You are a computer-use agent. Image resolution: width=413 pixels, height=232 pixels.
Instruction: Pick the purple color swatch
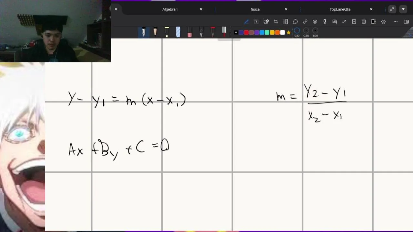click(x=257, y=32)
